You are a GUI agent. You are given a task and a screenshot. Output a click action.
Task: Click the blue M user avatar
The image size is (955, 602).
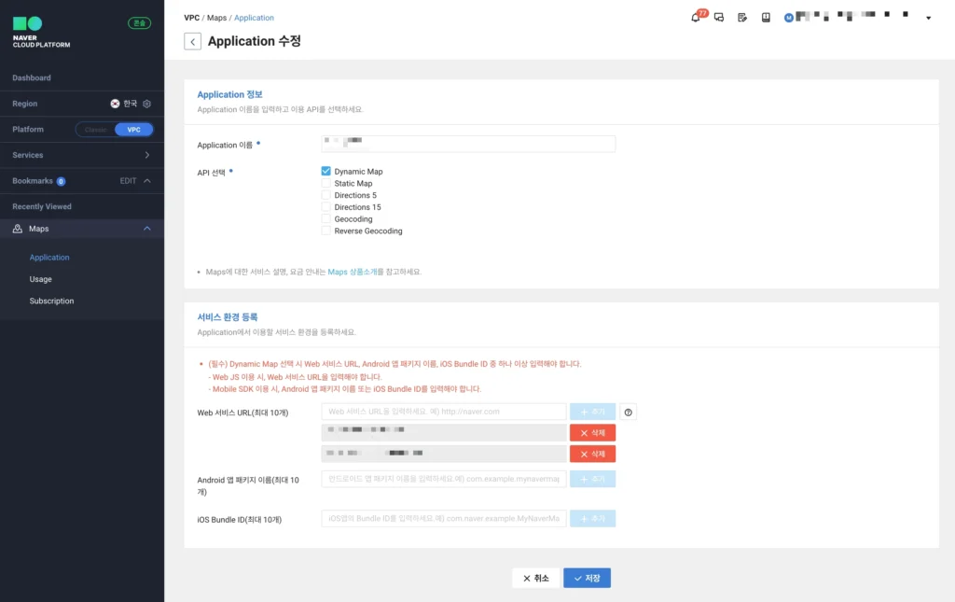pyautogui.click(x=788, y=17)
